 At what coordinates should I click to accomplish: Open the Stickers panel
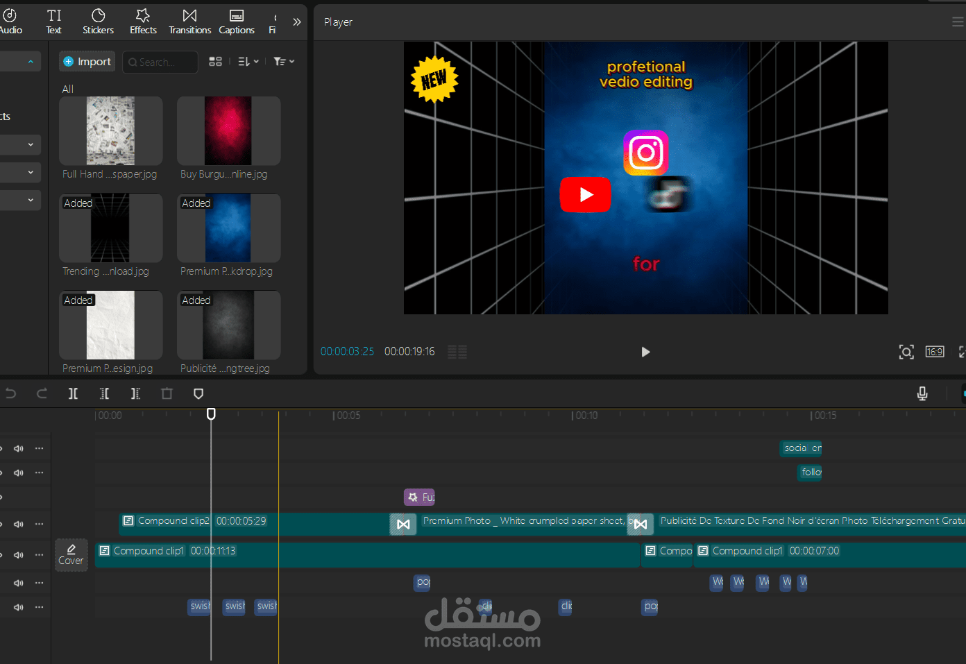pos(98,22)
